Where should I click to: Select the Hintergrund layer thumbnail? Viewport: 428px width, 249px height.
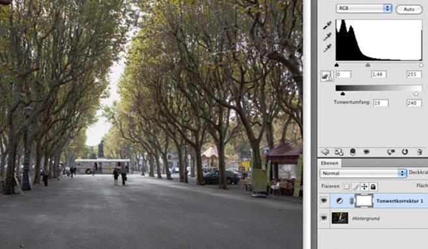coord(340,218)
